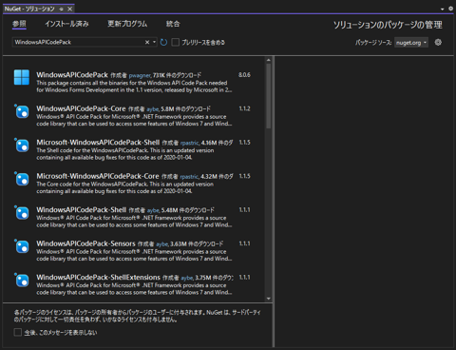Click the scrollbar up arrow in package list

(269, 60)
